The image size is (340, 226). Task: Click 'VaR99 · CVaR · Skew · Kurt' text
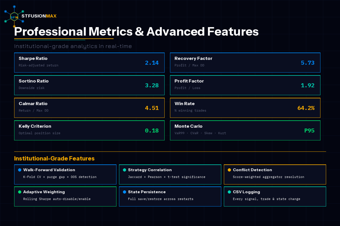click(200, 133)
